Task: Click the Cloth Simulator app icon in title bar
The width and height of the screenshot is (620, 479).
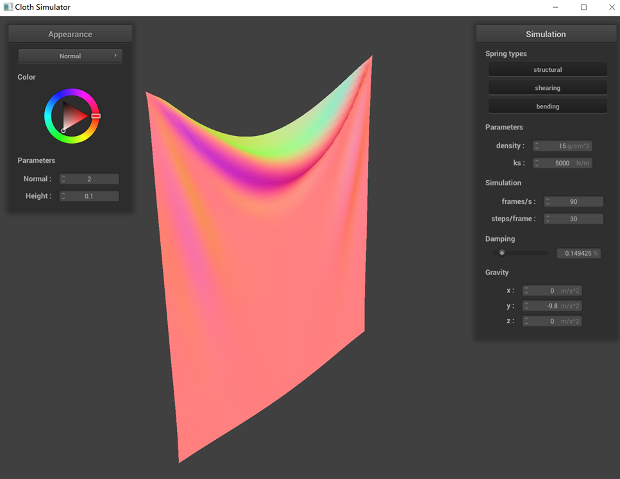Action: (x=8, y=7)
